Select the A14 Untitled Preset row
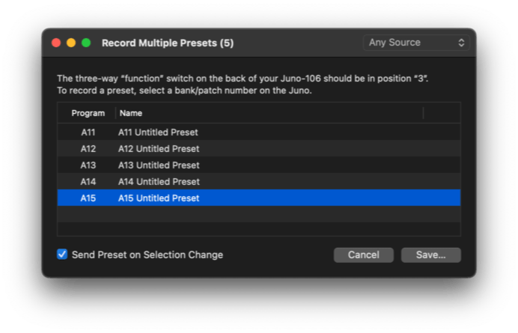The height and width of the screenshot is (333, 518). (259, 181)
